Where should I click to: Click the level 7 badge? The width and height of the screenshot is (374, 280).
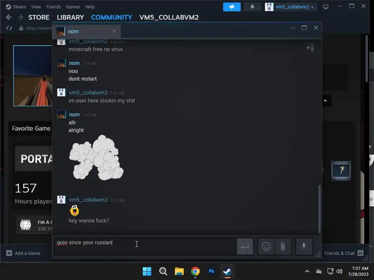pyautogui.click(x=341, y=171)
